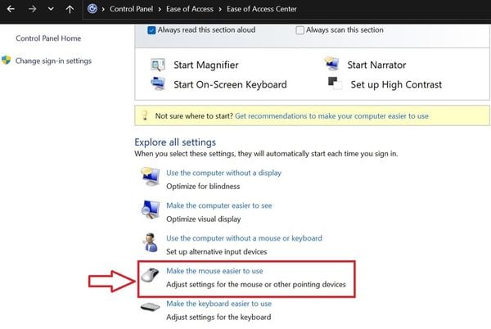The height and width of the screenshot is (329, 491).
Task: Open Get recommendations link
Action: click(x=331, y=116)
